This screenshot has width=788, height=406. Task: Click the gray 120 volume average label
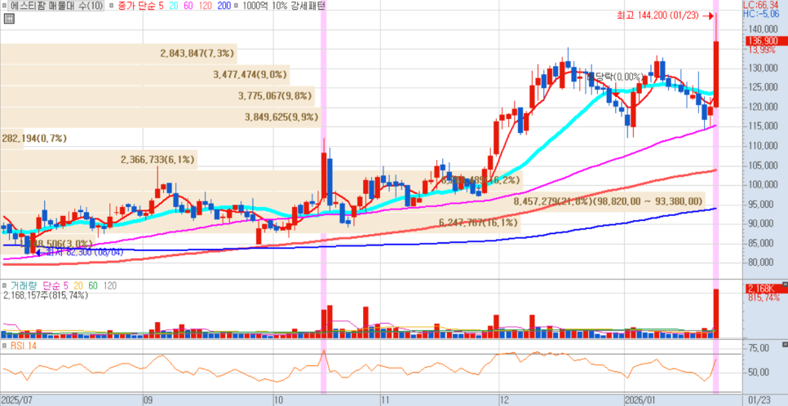click(110, 285)
